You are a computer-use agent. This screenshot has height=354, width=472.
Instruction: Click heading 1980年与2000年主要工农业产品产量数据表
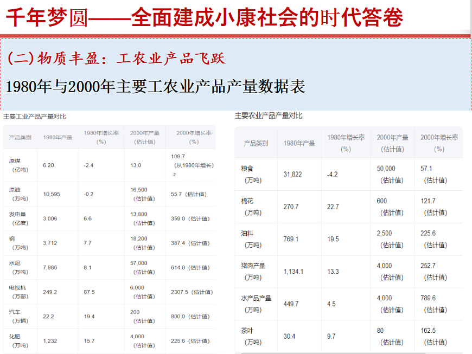[x=156, y=87]
